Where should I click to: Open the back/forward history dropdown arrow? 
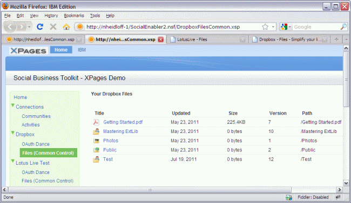(x=29, y=27)
